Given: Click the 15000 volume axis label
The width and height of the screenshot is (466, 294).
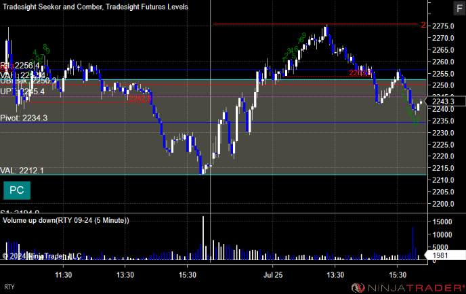Looking at the screenshot, I should point(442,222).
